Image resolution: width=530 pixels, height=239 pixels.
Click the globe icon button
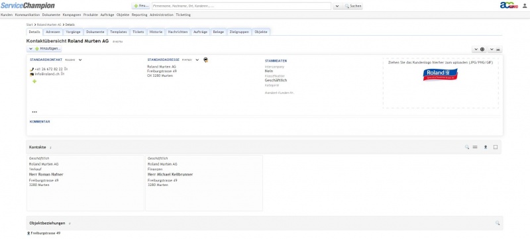pyautogui.click(x=482, y=49)
